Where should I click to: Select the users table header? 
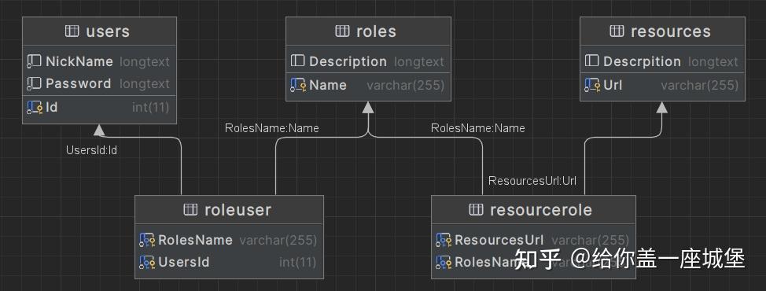tap(99, 31)
